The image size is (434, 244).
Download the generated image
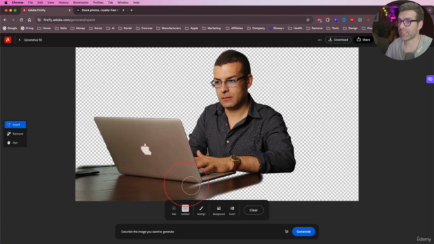coord(338,39)
